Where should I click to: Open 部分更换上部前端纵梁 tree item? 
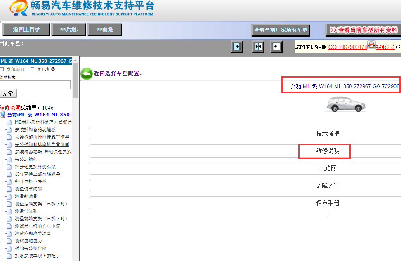pyautogui.click(x=38, y=174)
